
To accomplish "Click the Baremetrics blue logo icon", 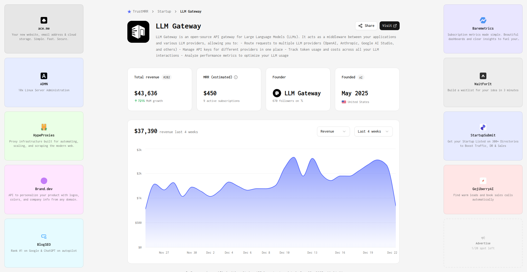I will (483, 20).
